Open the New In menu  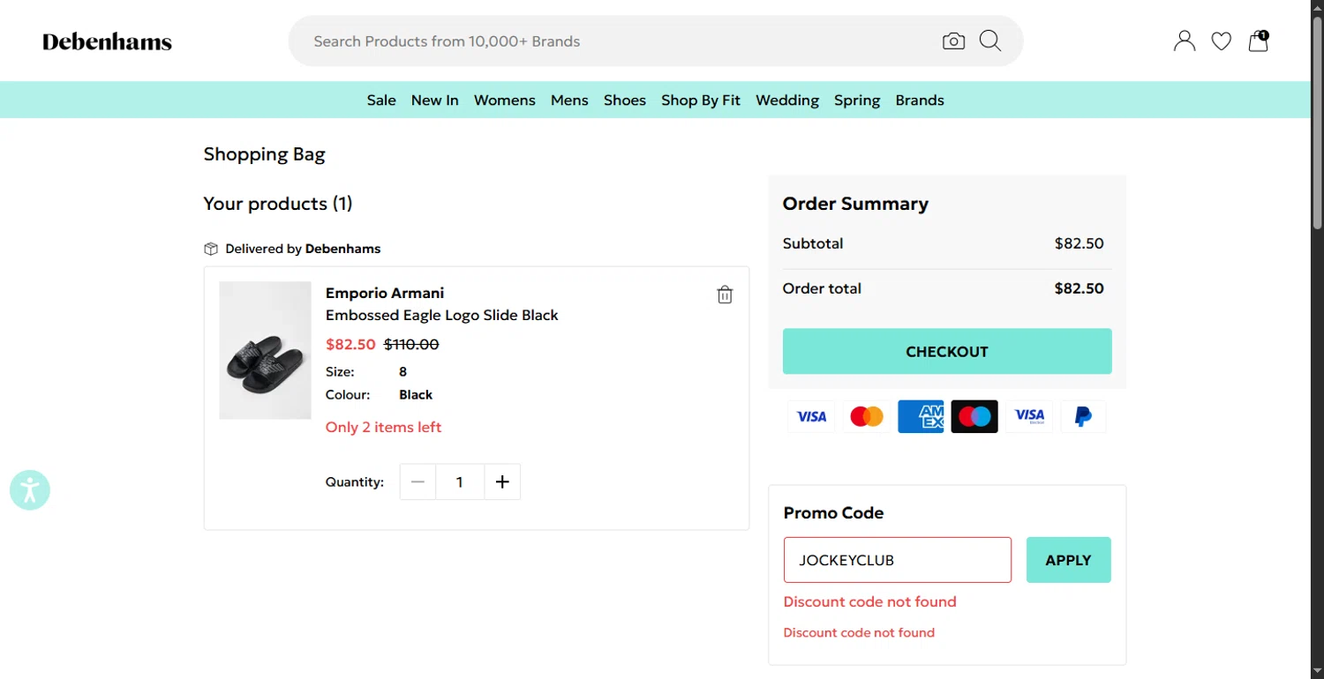click(435, 100)
